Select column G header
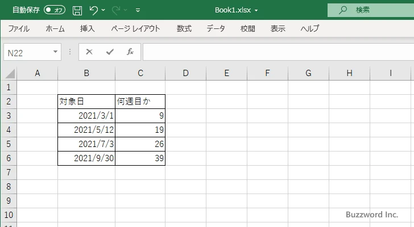Image resolution: width=414 pixels, height=227 pixels. (308, 73)
